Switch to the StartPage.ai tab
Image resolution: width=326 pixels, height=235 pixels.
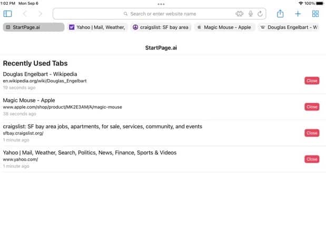click(34, 27)
